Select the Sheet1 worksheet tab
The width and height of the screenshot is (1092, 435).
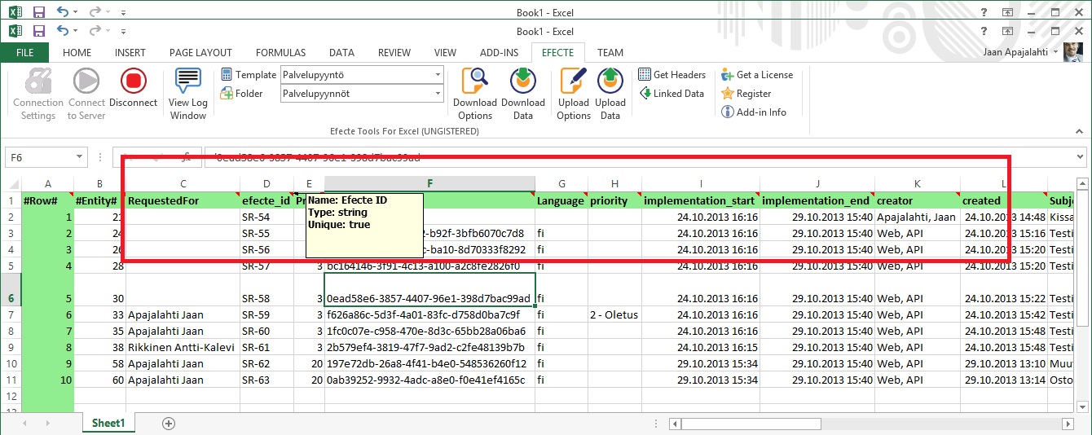[108, 424]
